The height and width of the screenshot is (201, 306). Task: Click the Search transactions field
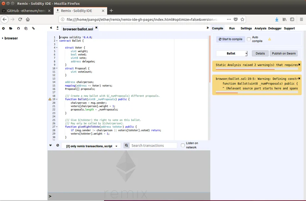pyautogui.click(x=153, y=146)
